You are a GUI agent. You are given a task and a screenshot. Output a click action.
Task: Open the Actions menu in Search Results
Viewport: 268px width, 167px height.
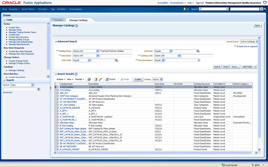[61, 79]
